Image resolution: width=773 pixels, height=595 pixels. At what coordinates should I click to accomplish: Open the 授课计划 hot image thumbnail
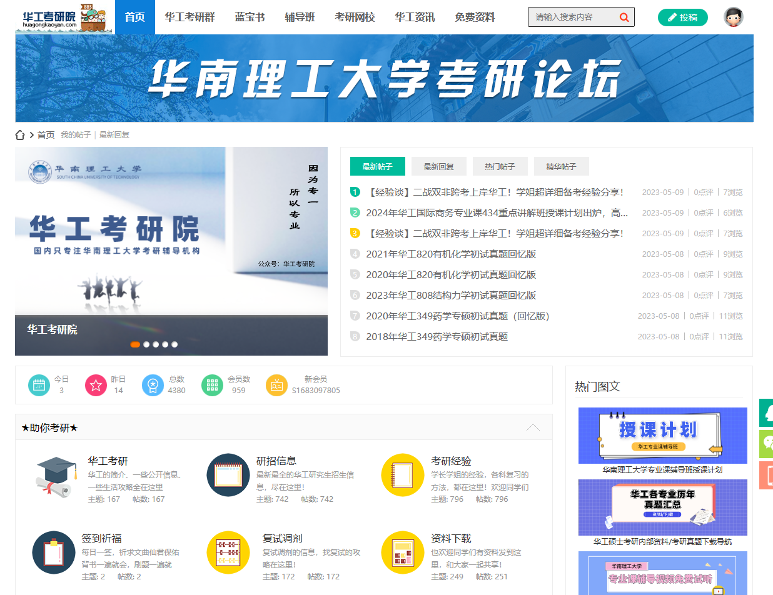click(663, 436)
